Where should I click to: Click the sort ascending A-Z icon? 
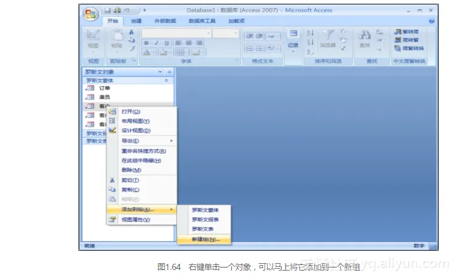(310, 33)
